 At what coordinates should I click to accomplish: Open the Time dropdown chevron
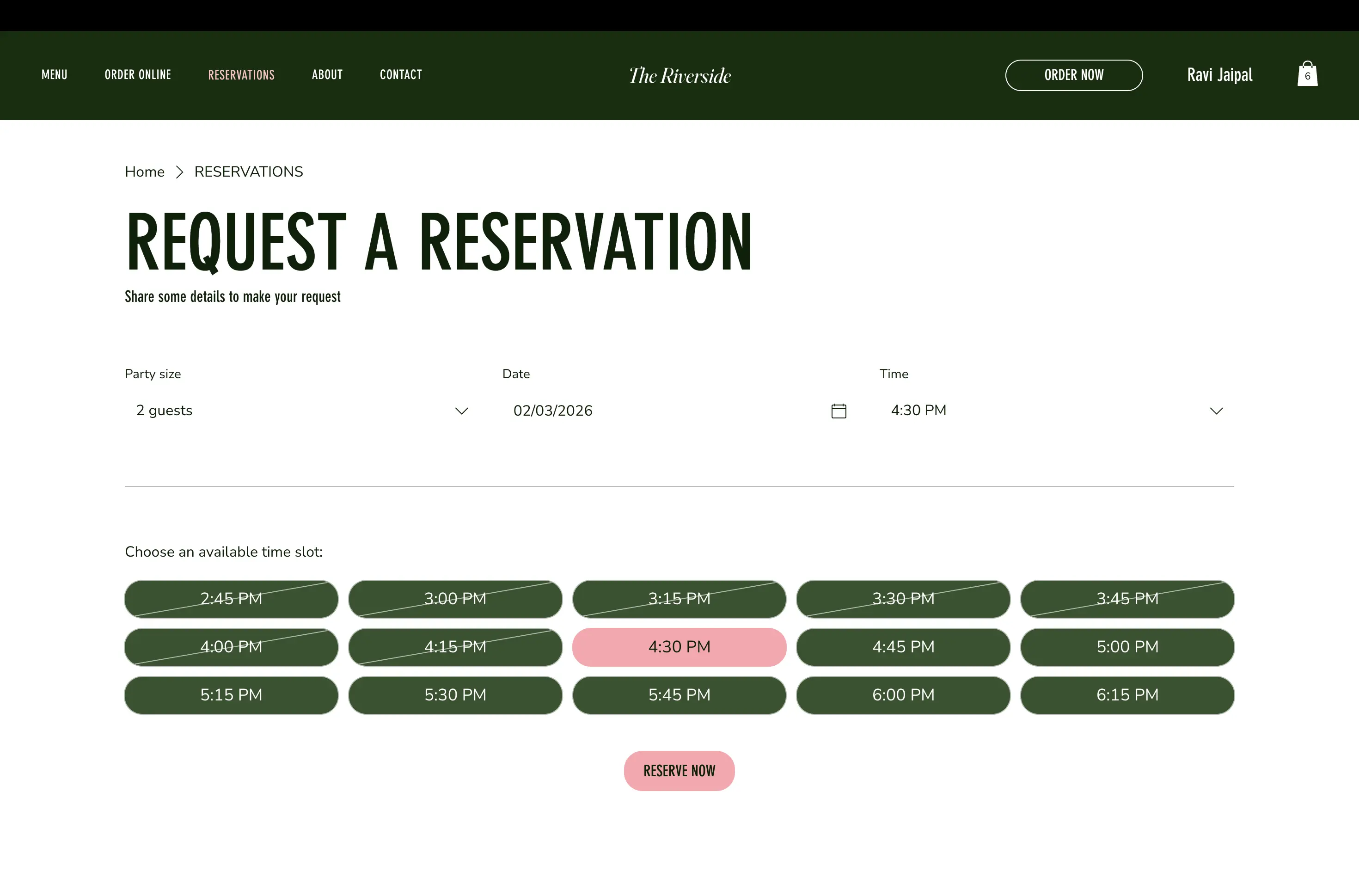[x=1216, y=411]
